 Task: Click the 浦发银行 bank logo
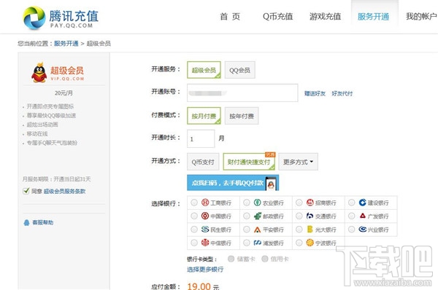pyautogui.click(x=257, y=243)
